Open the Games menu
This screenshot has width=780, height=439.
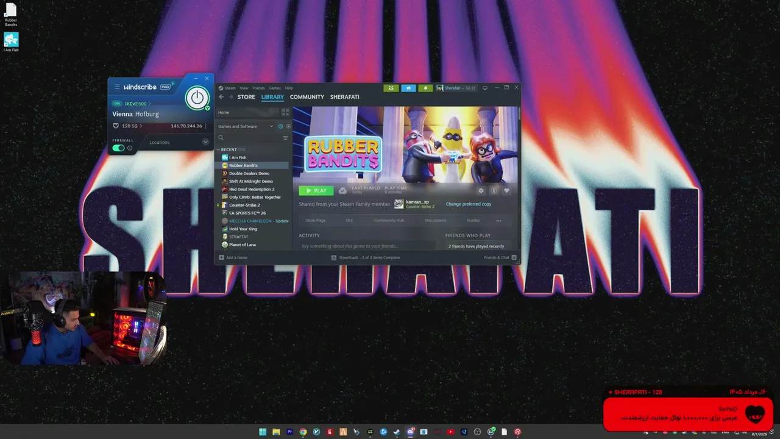click(275, 88)
